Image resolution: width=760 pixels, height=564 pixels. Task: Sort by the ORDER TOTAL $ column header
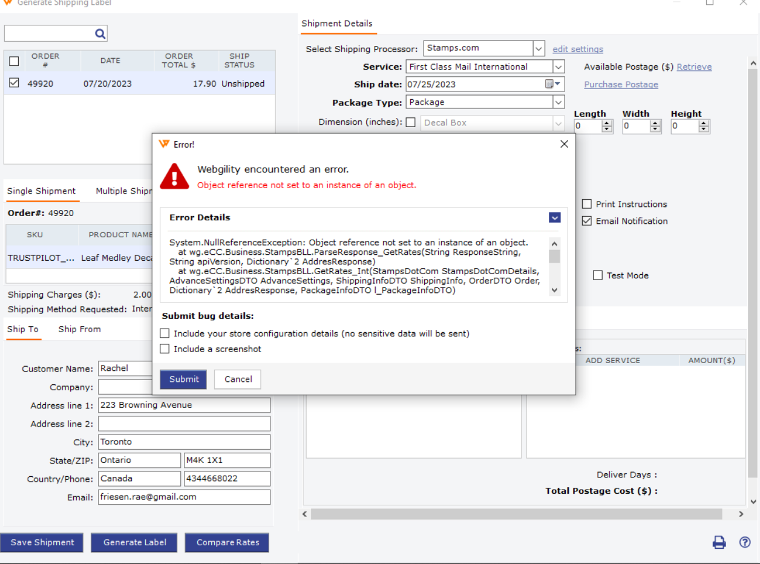click(x=179, y=61)
